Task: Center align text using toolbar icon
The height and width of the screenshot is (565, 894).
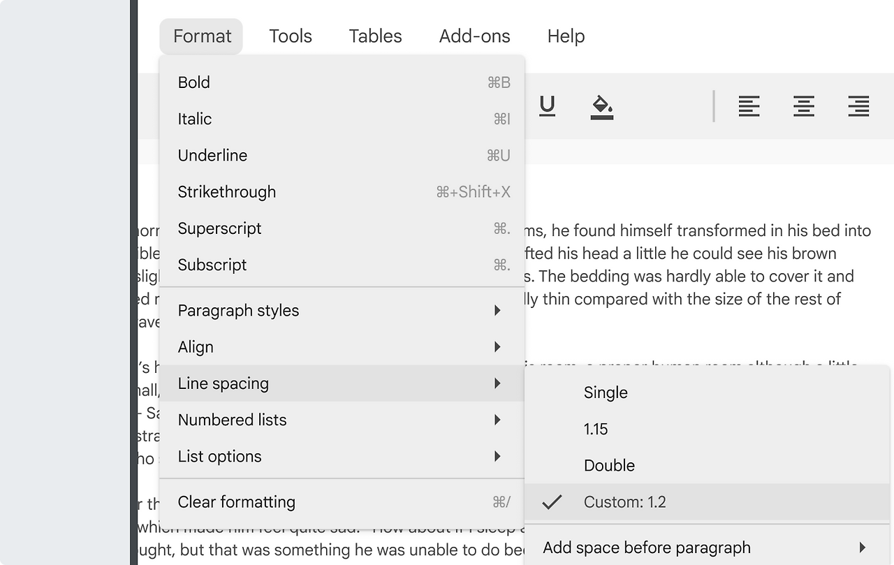Action: click(804, 107)
